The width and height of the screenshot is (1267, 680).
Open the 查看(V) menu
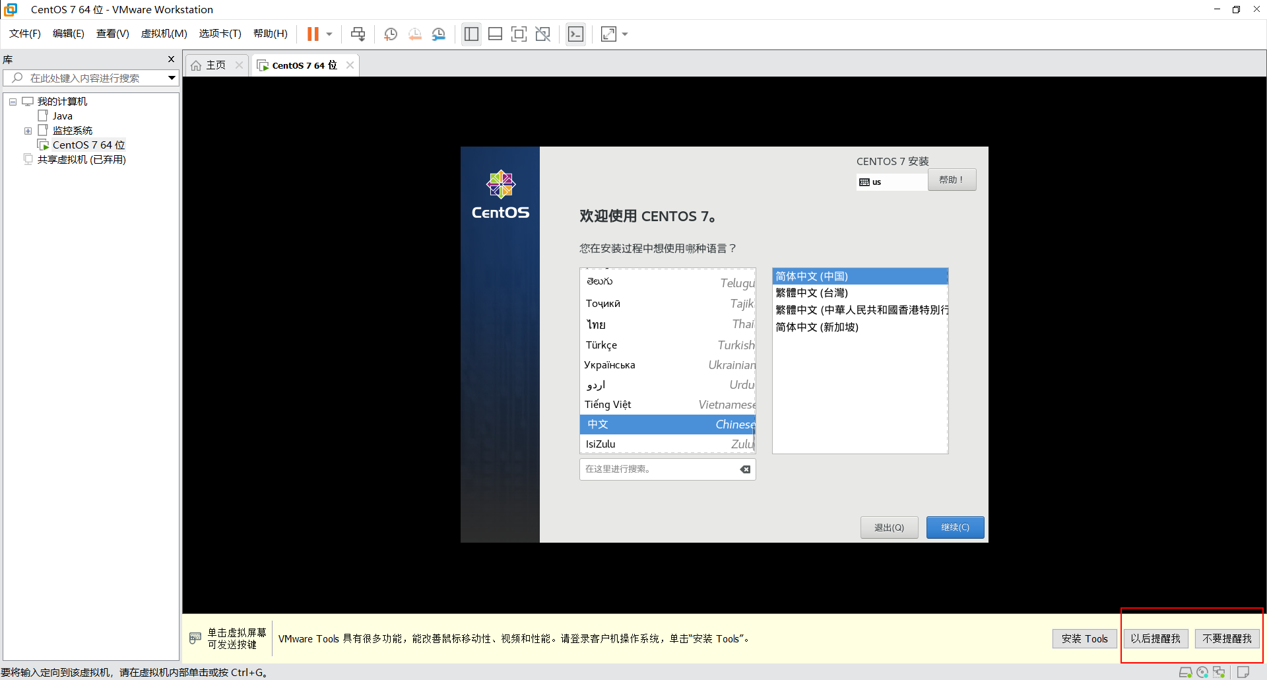click(113, 34)
